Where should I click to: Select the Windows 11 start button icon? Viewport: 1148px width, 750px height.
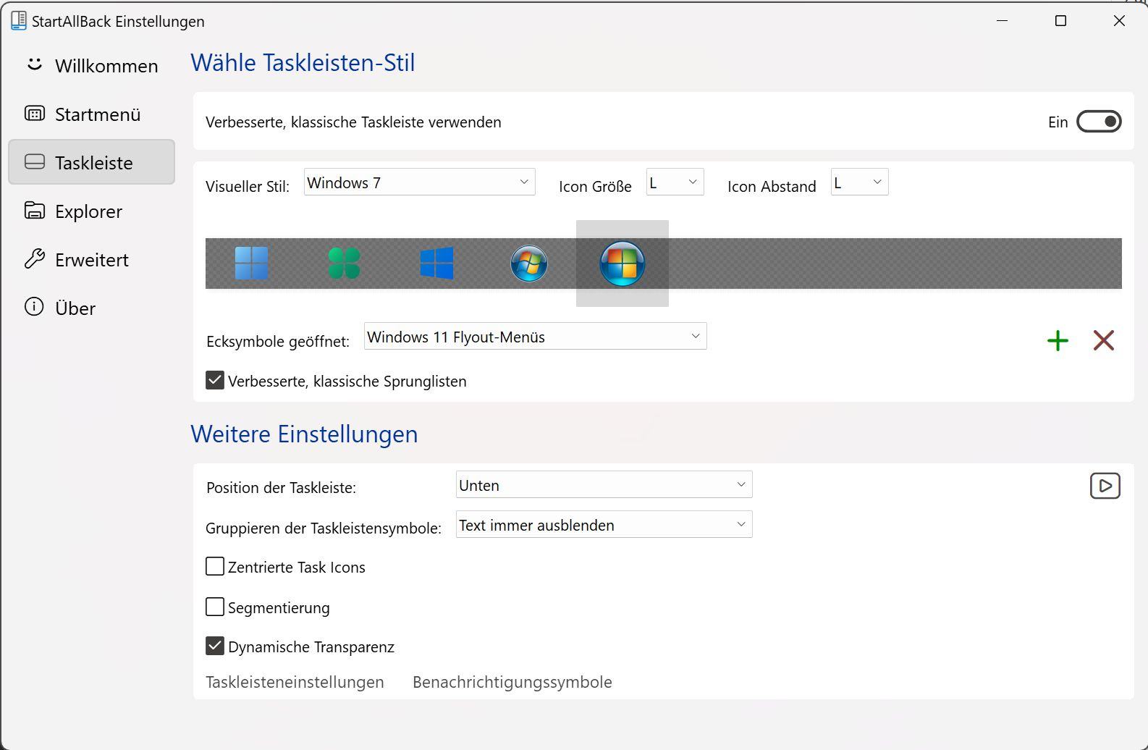tap(251, 263)
